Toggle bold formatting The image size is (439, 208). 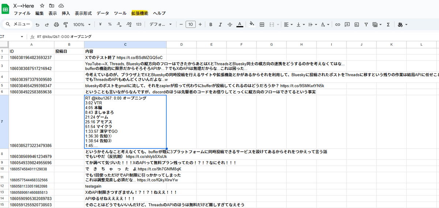tap(211, 24)
